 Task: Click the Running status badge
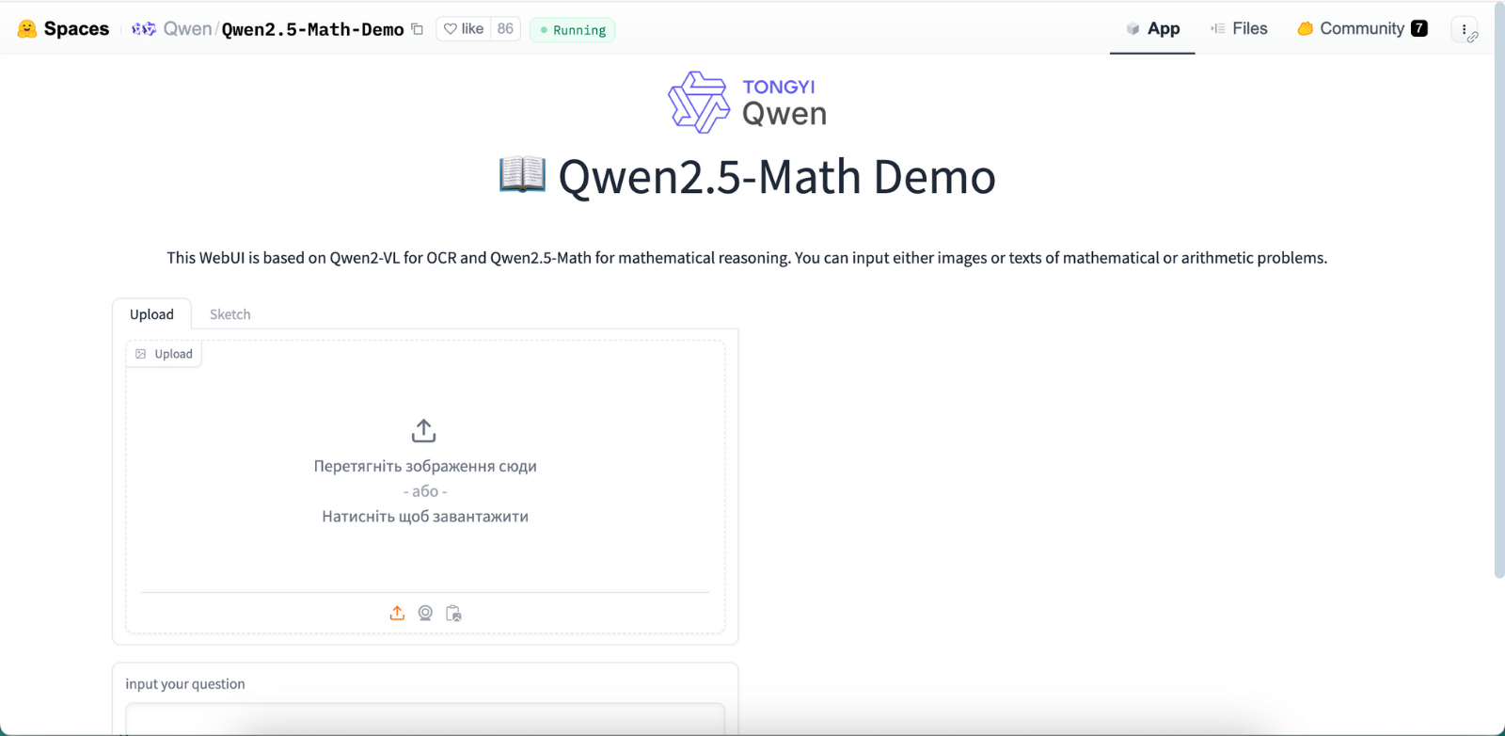click(572, 30)
